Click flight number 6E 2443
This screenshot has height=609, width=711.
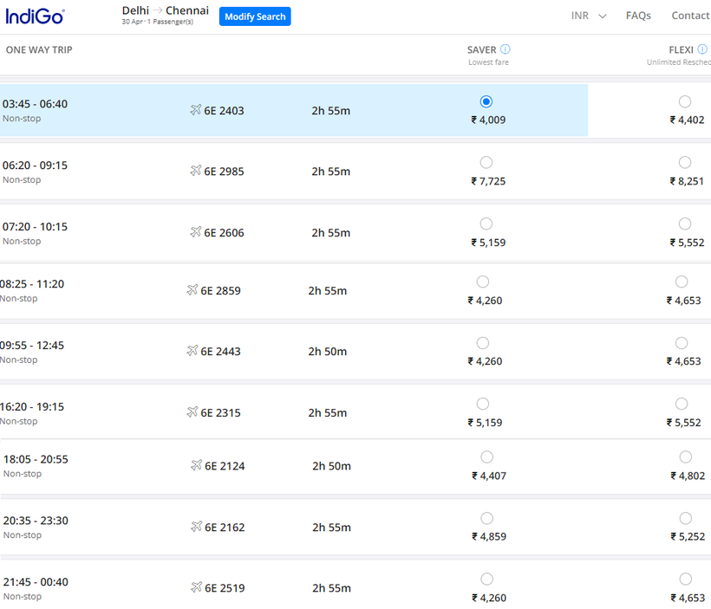pos(221,351)
